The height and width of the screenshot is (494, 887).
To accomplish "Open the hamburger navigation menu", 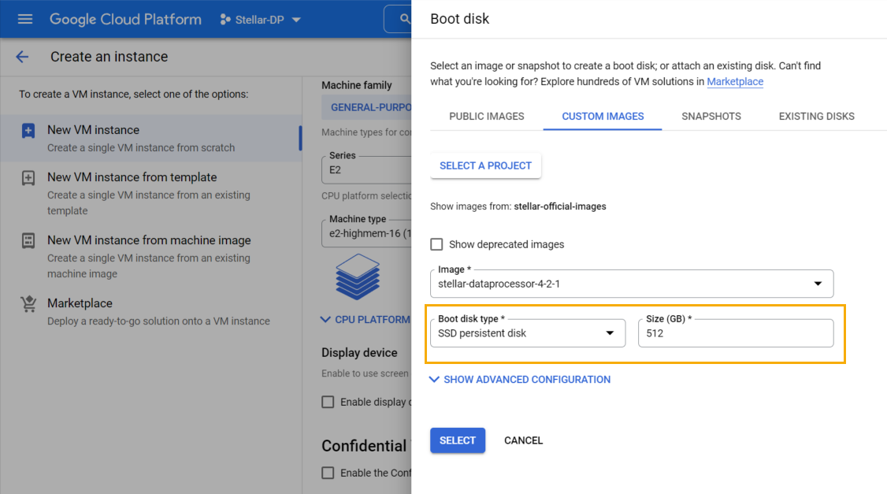I will coord(25,19).
